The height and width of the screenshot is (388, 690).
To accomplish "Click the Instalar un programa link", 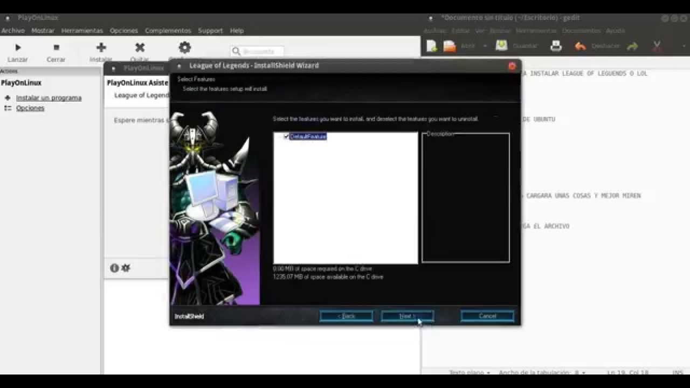I will click(49, 98).
